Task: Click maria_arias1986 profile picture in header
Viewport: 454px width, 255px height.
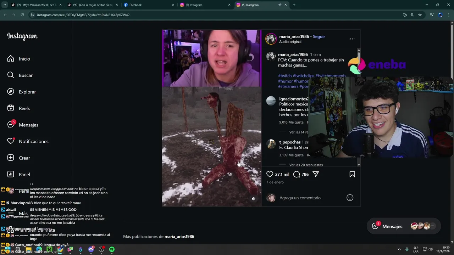Action: click(271, 39)
